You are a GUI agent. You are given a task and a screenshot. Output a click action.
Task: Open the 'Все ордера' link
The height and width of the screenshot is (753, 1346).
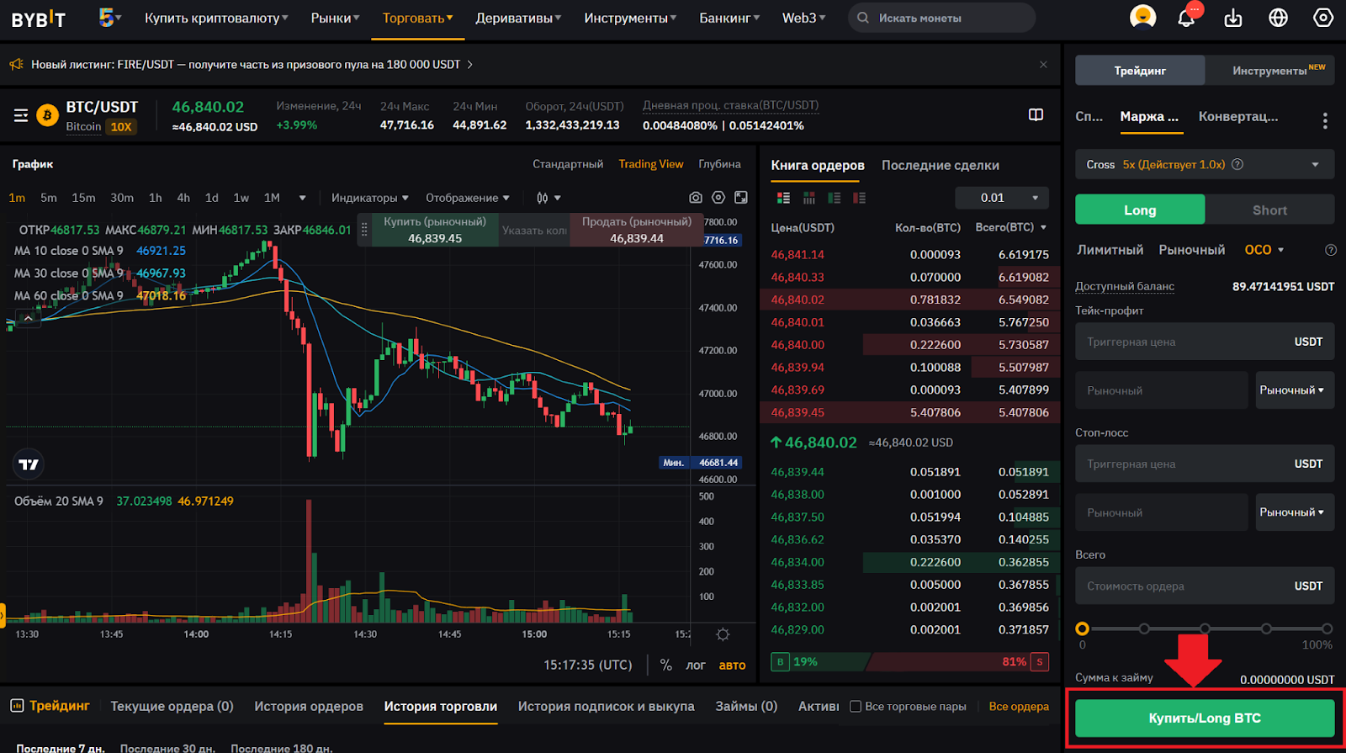(x=1019, y=707)
